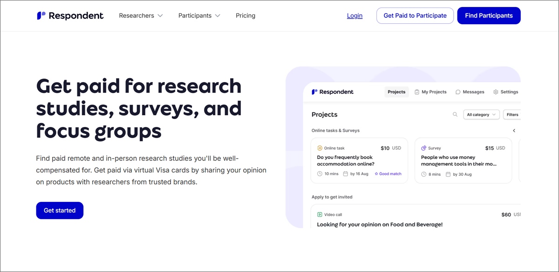Open the Messages tab
Image resolution: width=559 pixels, height=272 pixels.
click(x=470, y=92)
